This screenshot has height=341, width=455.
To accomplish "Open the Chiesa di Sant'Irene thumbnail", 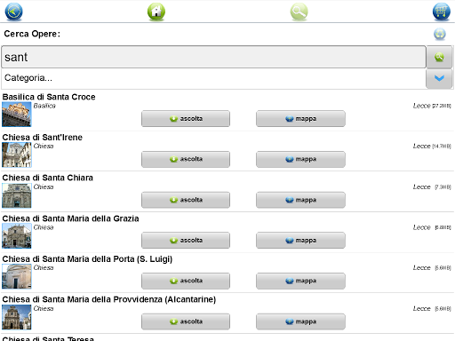I will pos(17,155).
